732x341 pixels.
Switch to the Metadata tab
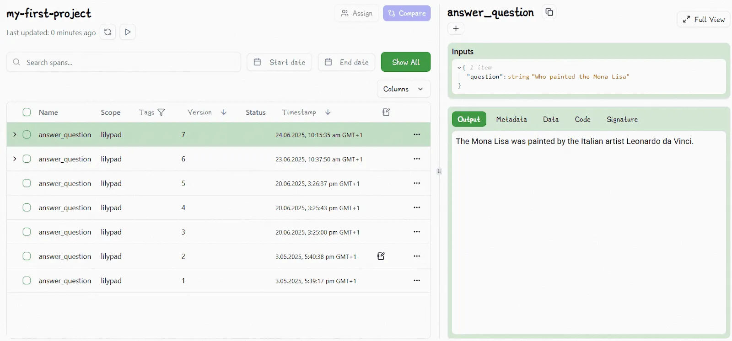511,119
